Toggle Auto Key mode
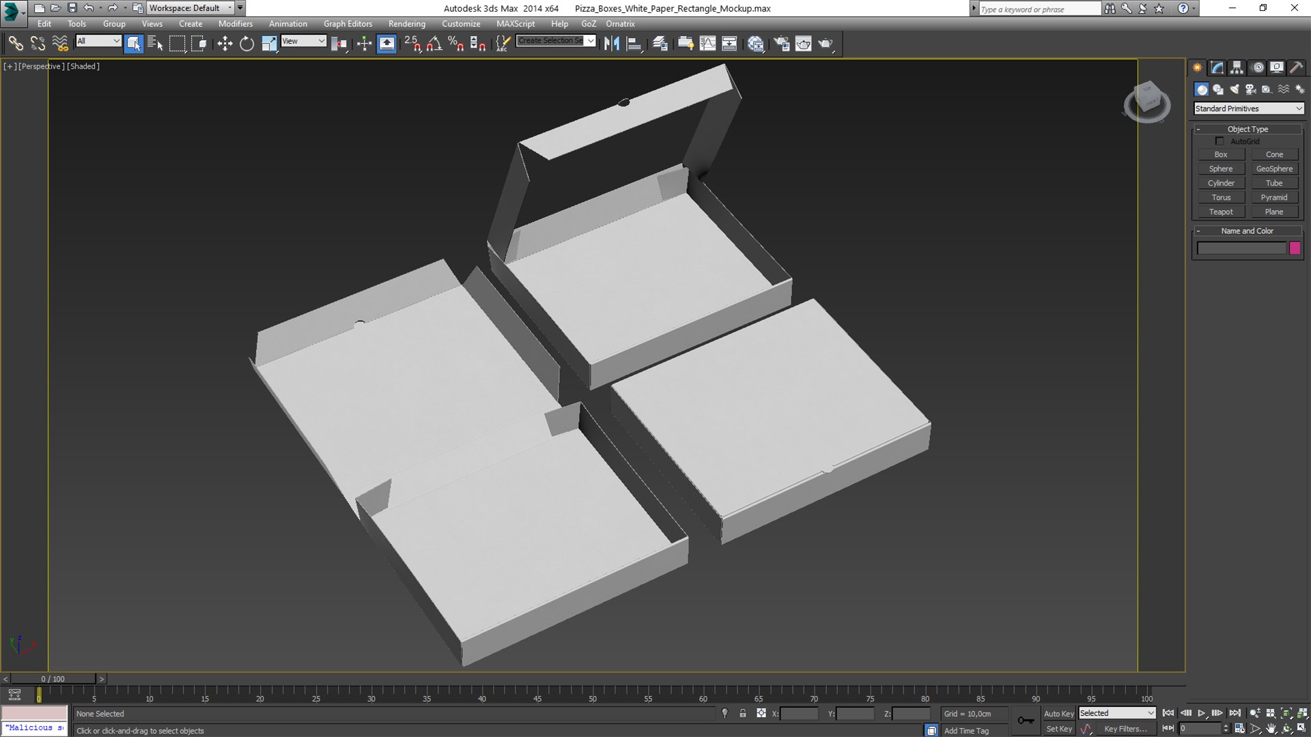Viewport: 1311px width, 737px height. [1058, 713]
